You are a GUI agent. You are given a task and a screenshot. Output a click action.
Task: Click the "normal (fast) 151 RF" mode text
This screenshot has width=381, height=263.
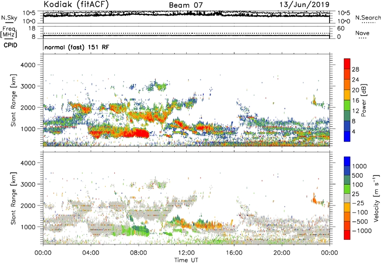tap(77, 47)
